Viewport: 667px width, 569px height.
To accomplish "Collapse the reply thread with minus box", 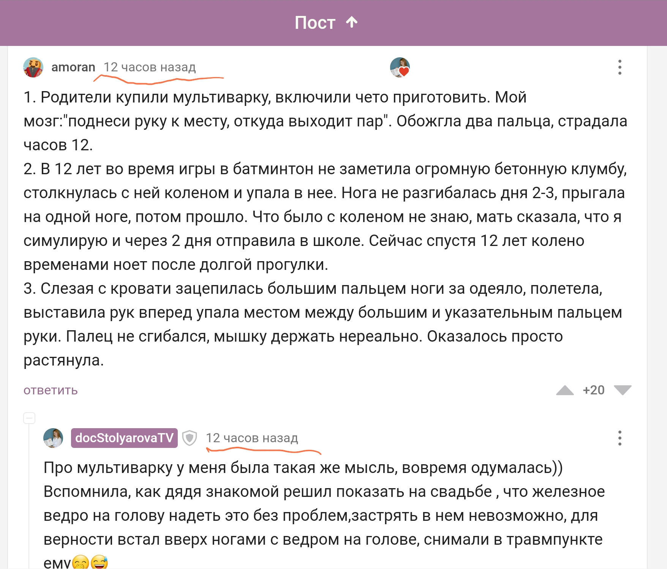I will [29, 418].
